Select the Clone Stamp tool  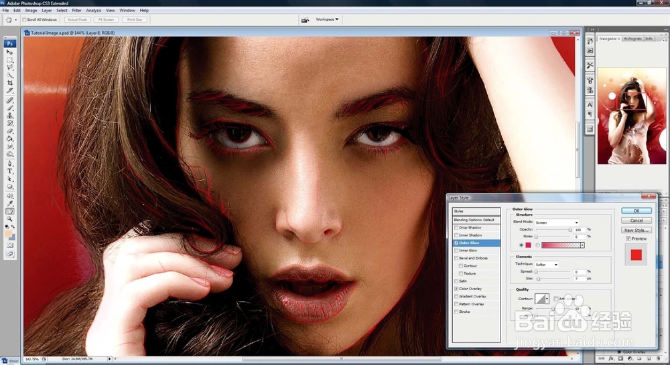tap(9, 116)
